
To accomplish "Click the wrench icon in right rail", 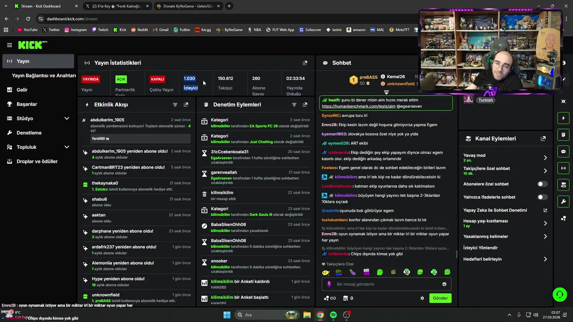I will tap(563, 201).
